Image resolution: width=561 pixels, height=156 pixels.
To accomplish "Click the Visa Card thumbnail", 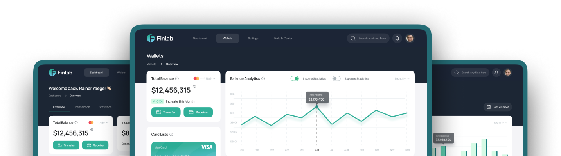I will click(x=183, y=149).
